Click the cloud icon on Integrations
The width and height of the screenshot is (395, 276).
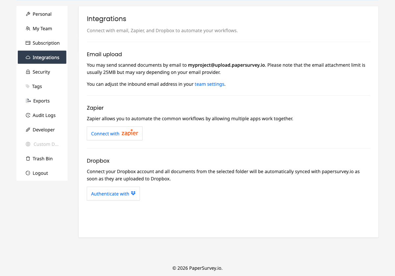click(28, 57)
